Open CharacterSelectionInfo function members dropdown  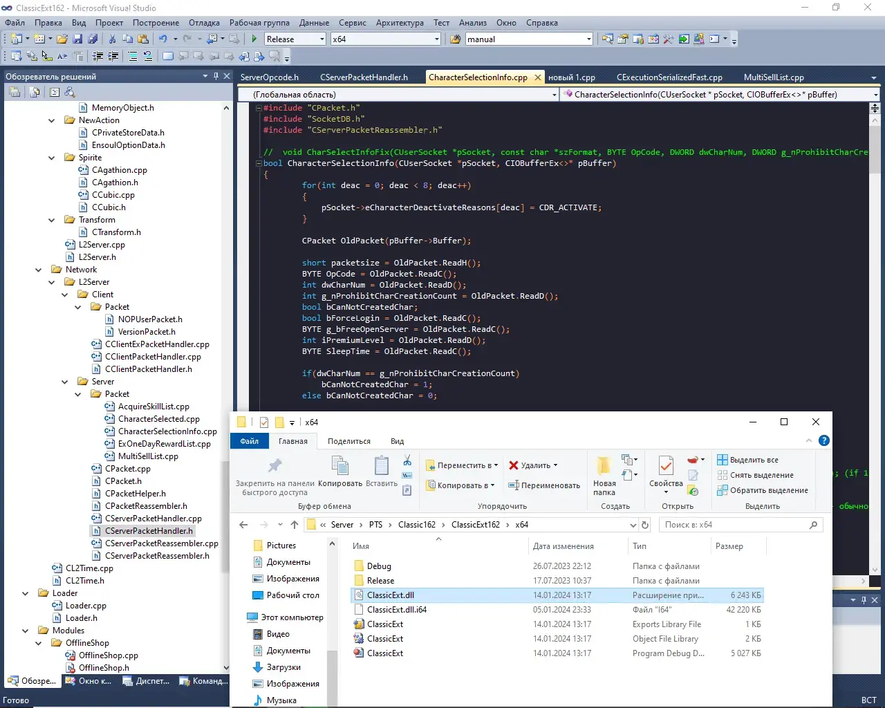coord(875,95)
